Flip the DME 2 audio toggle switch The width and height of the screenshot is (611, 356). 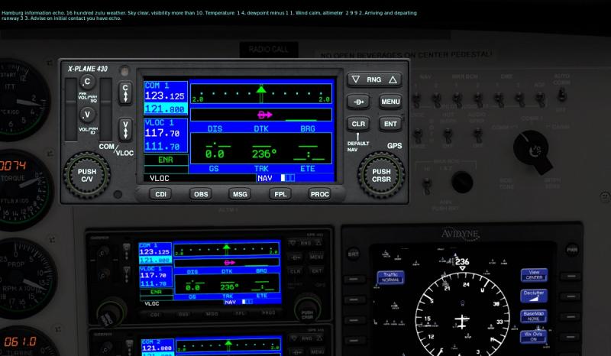(519, 99)
